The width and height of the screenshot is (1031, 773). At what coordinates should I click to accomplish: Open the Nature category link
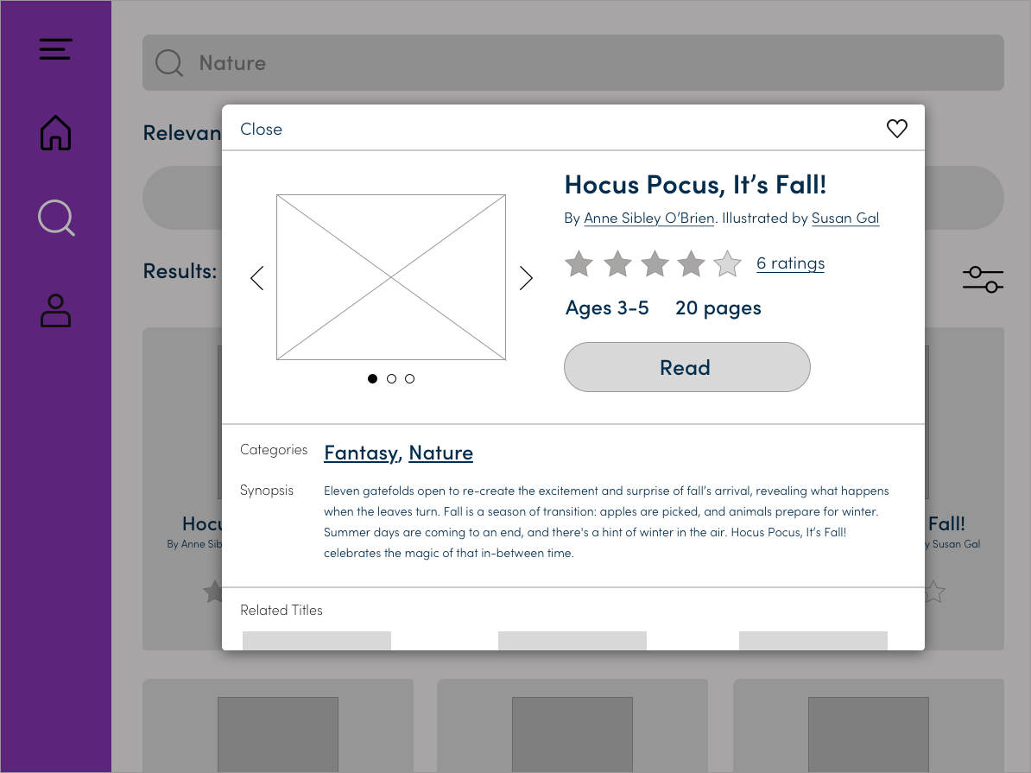440,453
